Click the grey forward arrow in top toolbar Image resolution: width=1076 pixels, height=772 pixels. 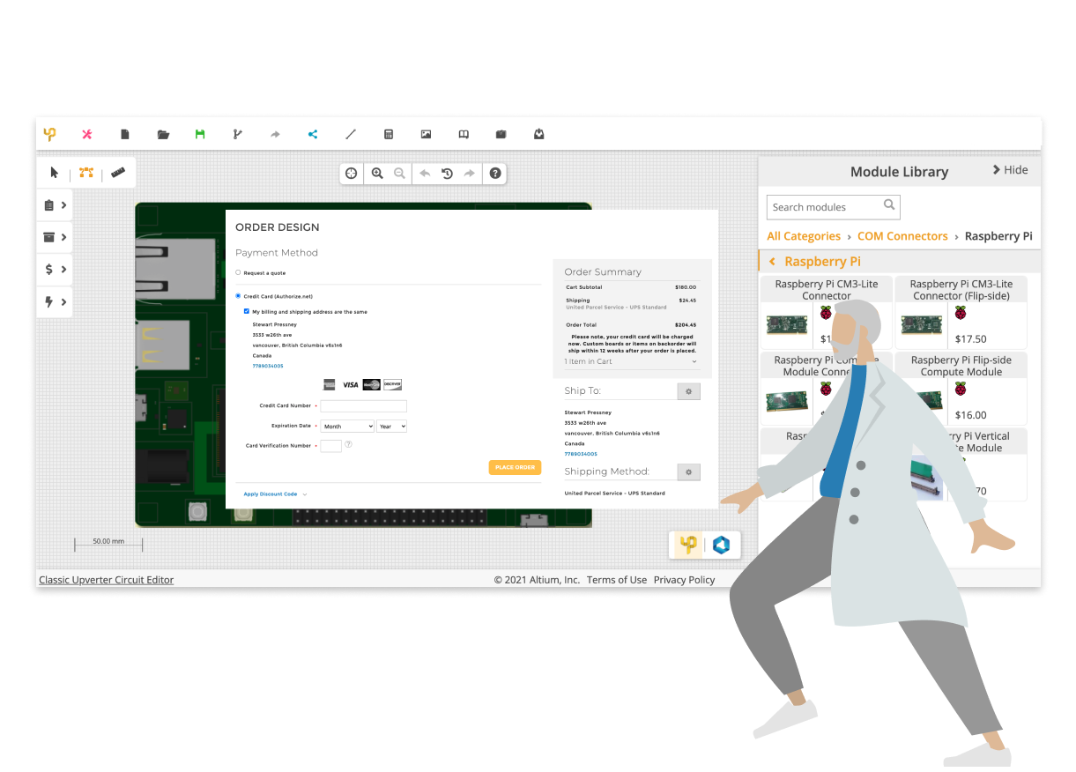275,134
